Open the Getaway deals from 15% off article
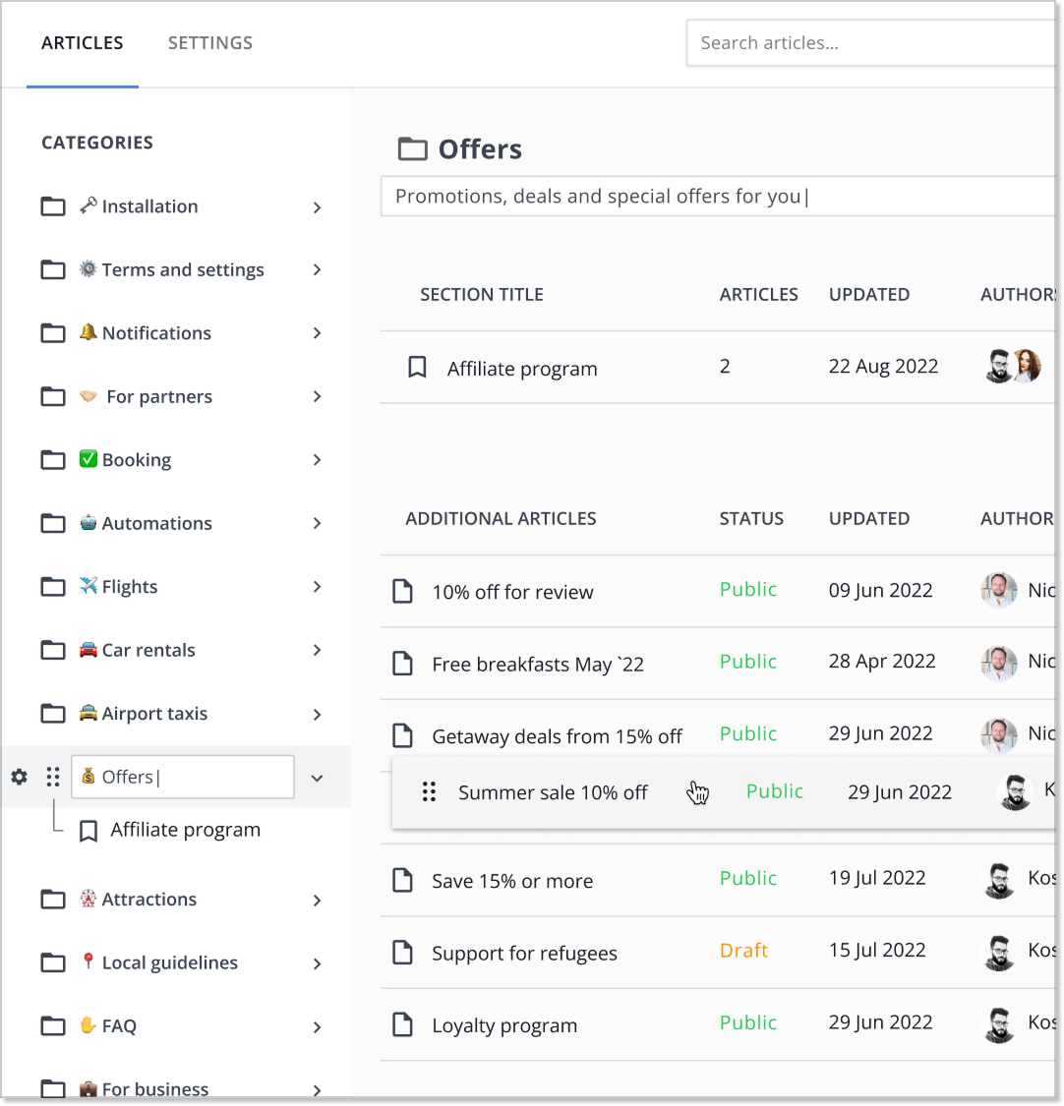The height and width of the screenshot is (1106, 1064). coord(558,735)
